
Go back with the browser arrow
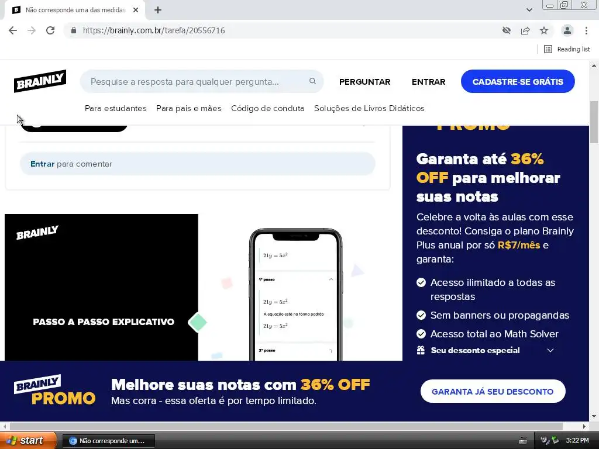pos(13,30)
